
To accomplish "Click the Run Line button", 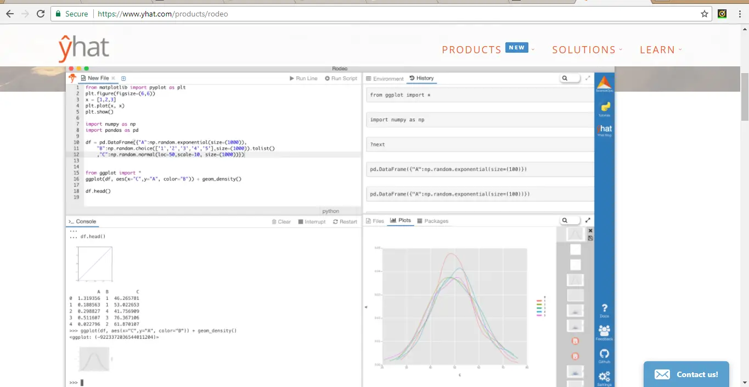I will [x=303, y=78].
